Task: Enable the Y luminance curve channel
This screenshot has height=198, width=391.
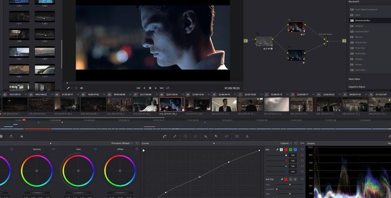Action: point(281,149)
